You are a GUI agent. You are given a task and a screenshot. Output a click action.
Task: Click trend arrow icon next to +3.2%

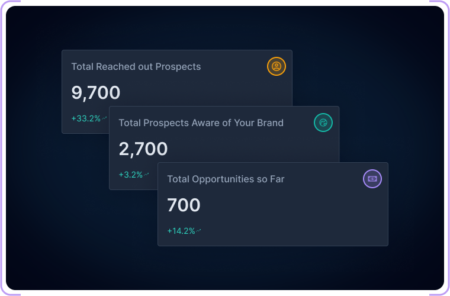point(147,175)
